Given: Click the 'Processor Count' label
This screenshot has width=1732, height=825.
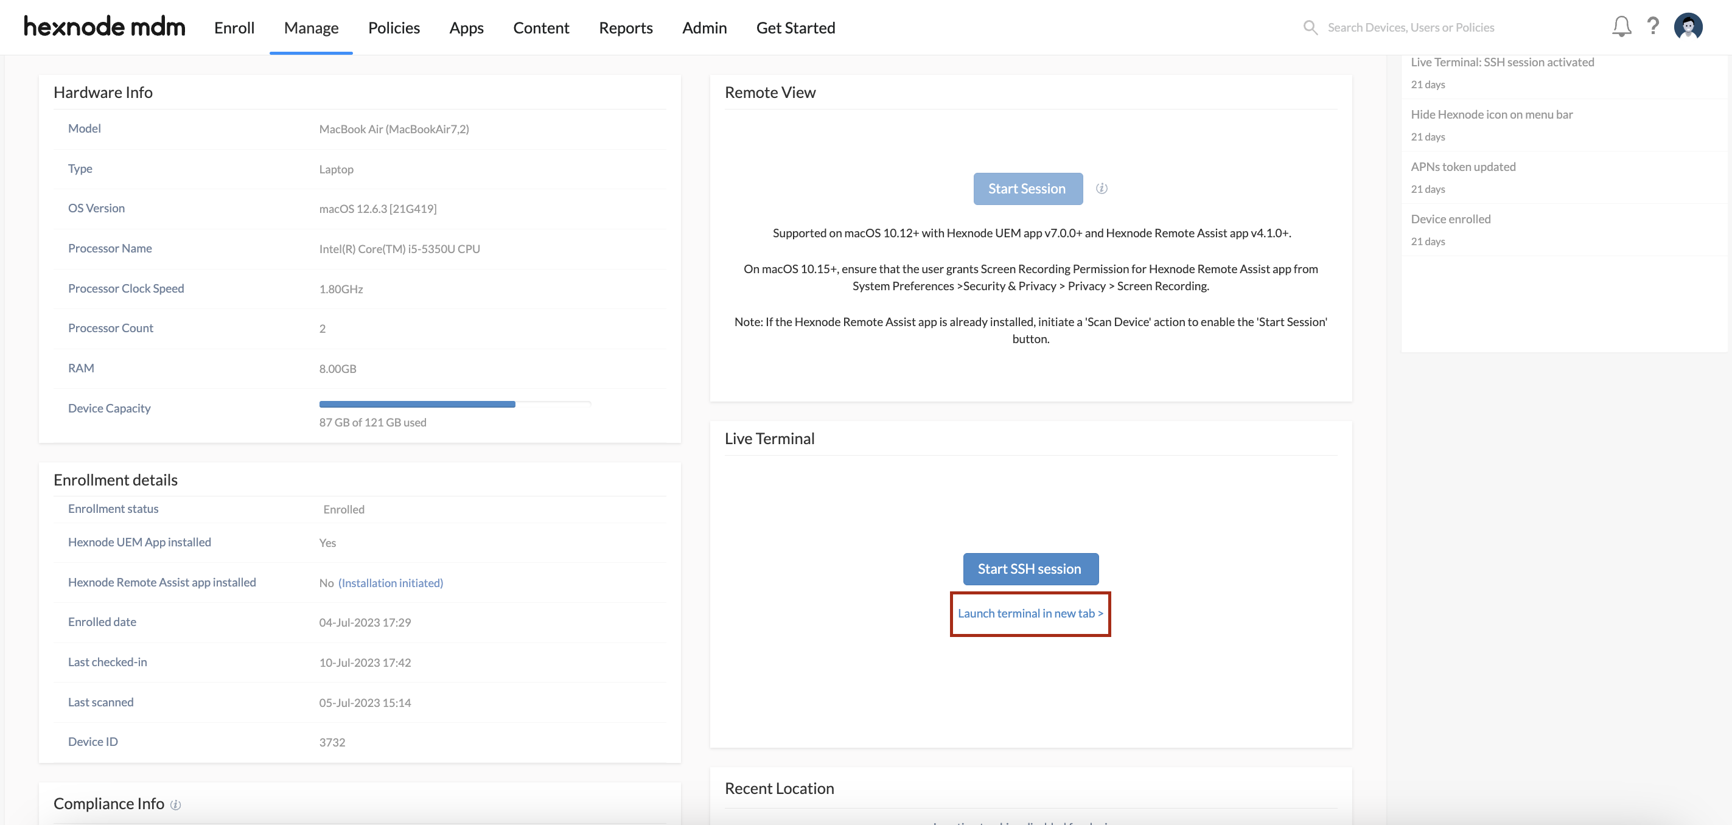Looking at the screenshot, I should [x=110, y=328].
